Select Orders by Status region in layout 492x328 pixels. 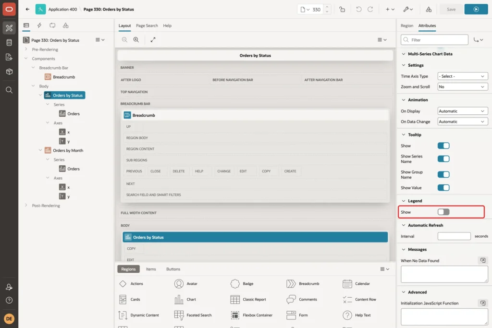[x=255, y=237]
